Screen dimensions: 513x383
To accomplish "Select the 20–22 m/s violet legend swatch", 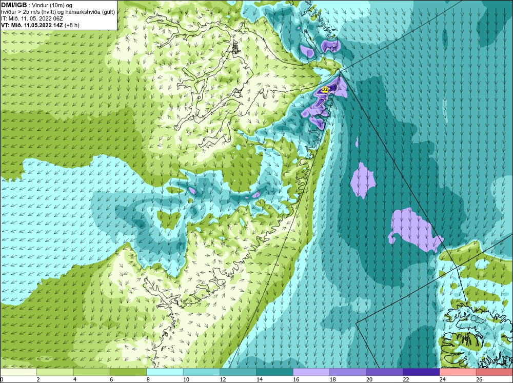I will coord(385,372).
